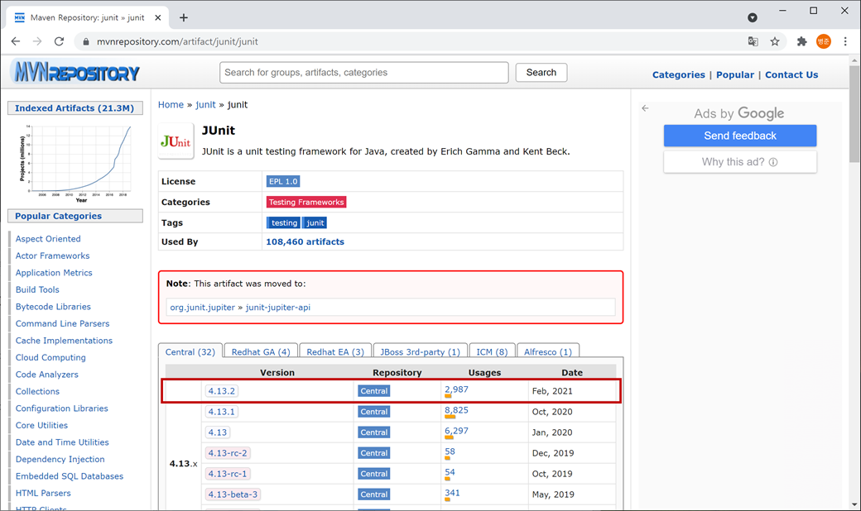Click Central badge in 4.13.2 row
This screenshot has width=861, height=511.
pos(374,391)
